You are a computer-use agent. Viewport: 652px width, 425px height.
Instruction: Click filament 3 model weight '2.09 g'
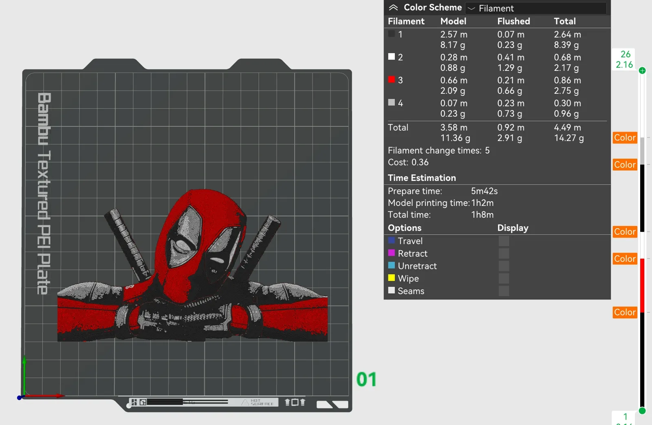[x=452, y=91]
